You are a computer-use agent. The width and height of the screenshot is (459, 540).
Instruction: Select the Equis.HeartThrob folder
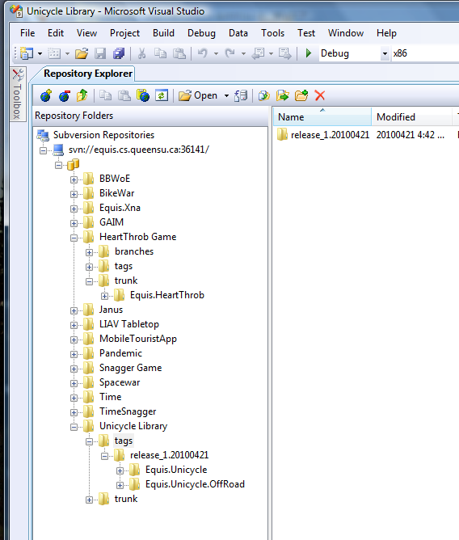coord(167,295)
